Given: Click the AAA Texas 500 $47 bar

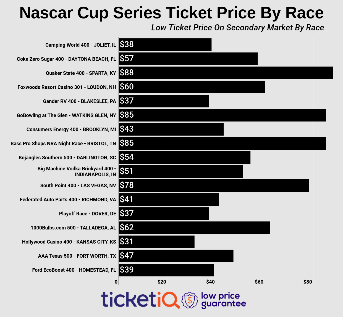Looking at the screenshot, I should (x=176, y=256).
